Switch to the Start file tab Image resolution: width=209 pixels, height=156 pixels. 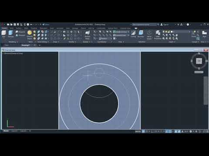[7, 45]
